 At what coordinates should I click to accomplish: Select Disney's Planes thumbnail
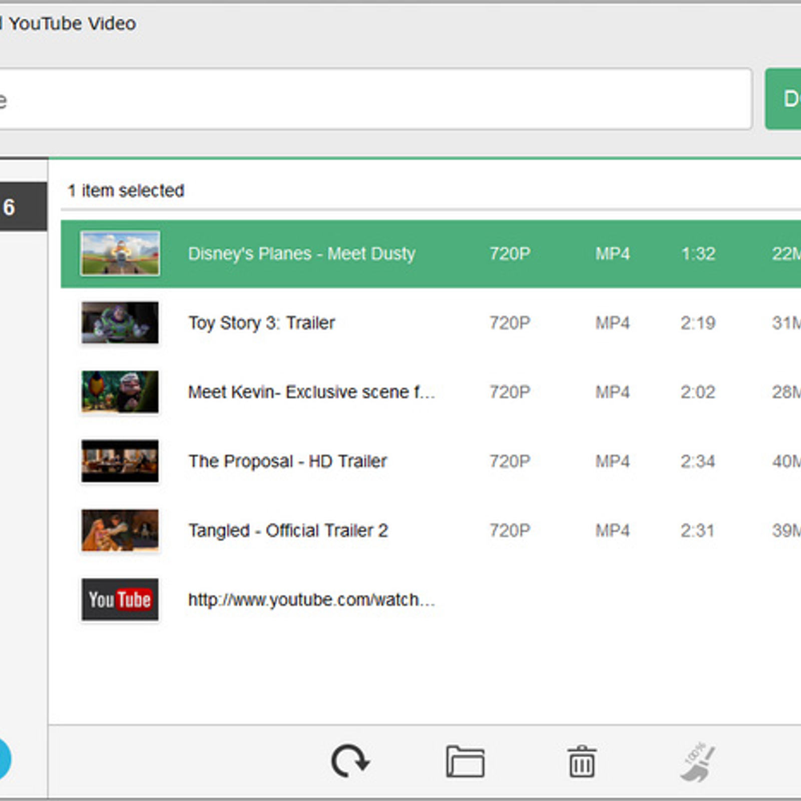click(120, 253)
